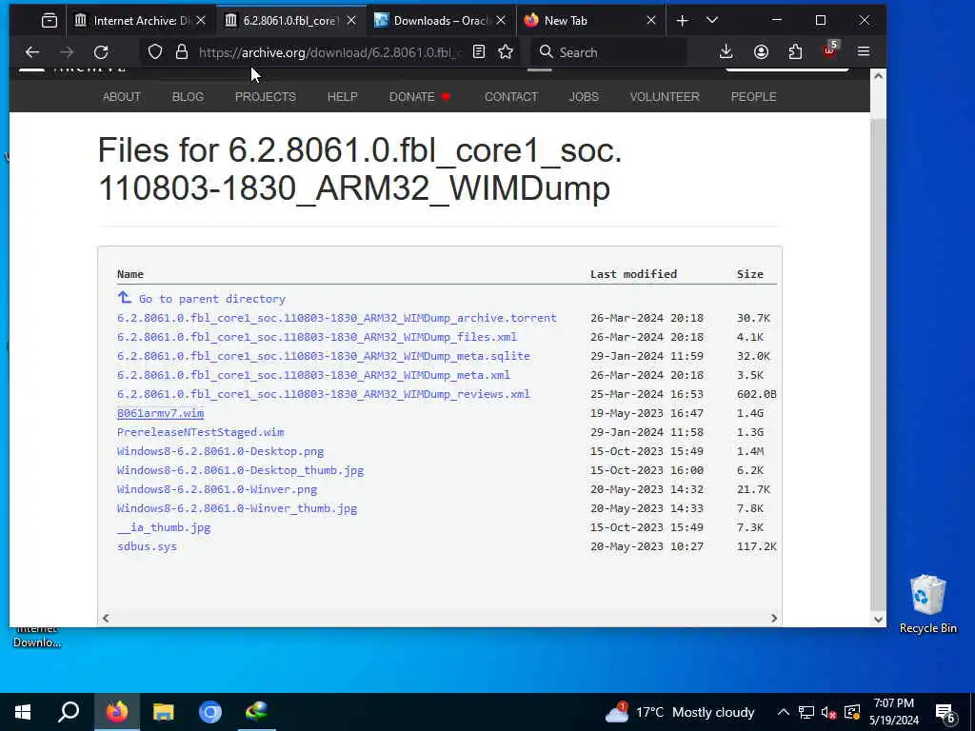Open Windows8-6.2.8061.0-Winver.png link
975x731 pixels.
pos(217,489)
